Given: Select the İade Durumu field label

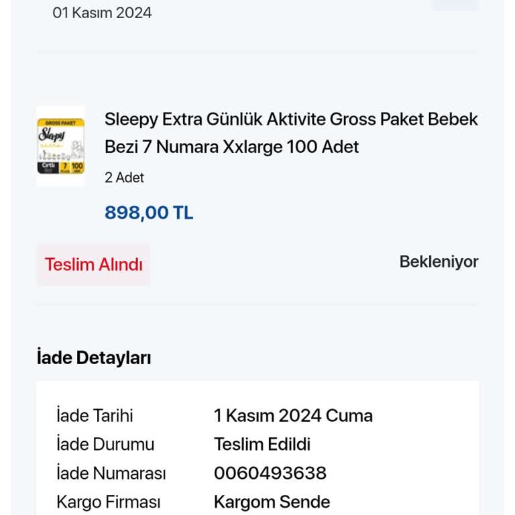Looking at the screenshot, I should click(x=105, y=445).
